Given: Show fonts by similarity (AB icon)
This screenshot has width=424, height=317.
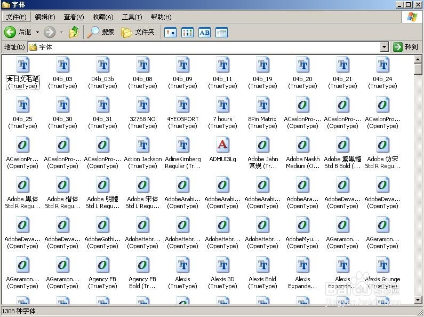Looking at the screenshot, I should 204,33.
